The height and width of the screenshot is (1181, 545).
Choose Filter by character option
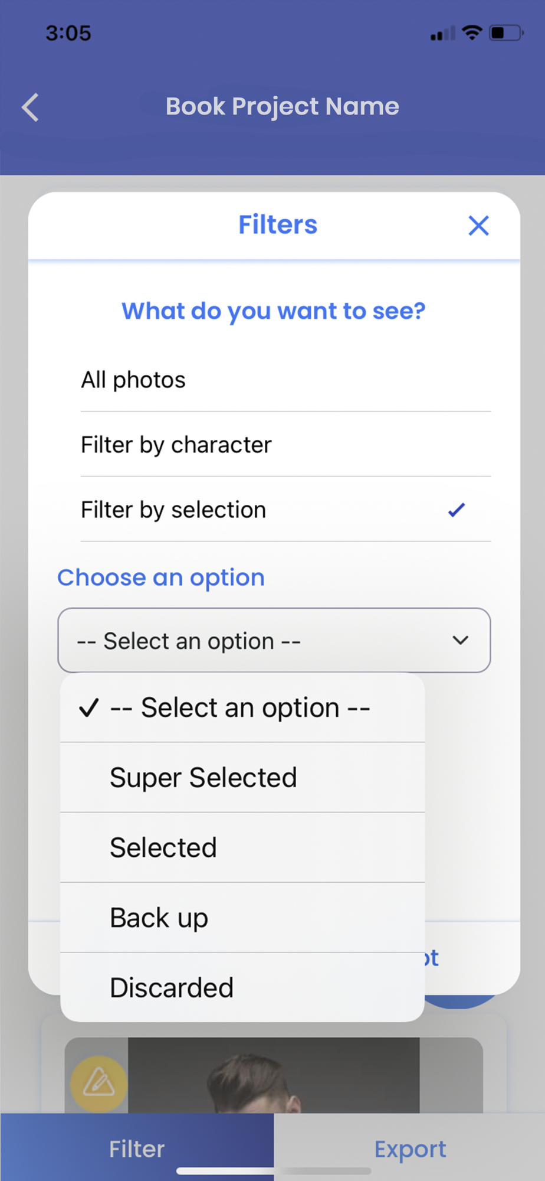tap(176, 445)
